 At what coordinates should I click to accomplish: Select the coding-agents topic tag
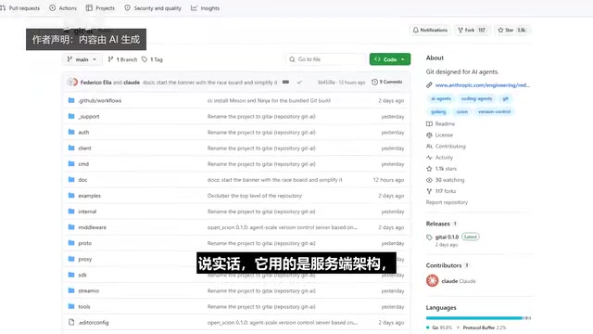tap(476, 99)
